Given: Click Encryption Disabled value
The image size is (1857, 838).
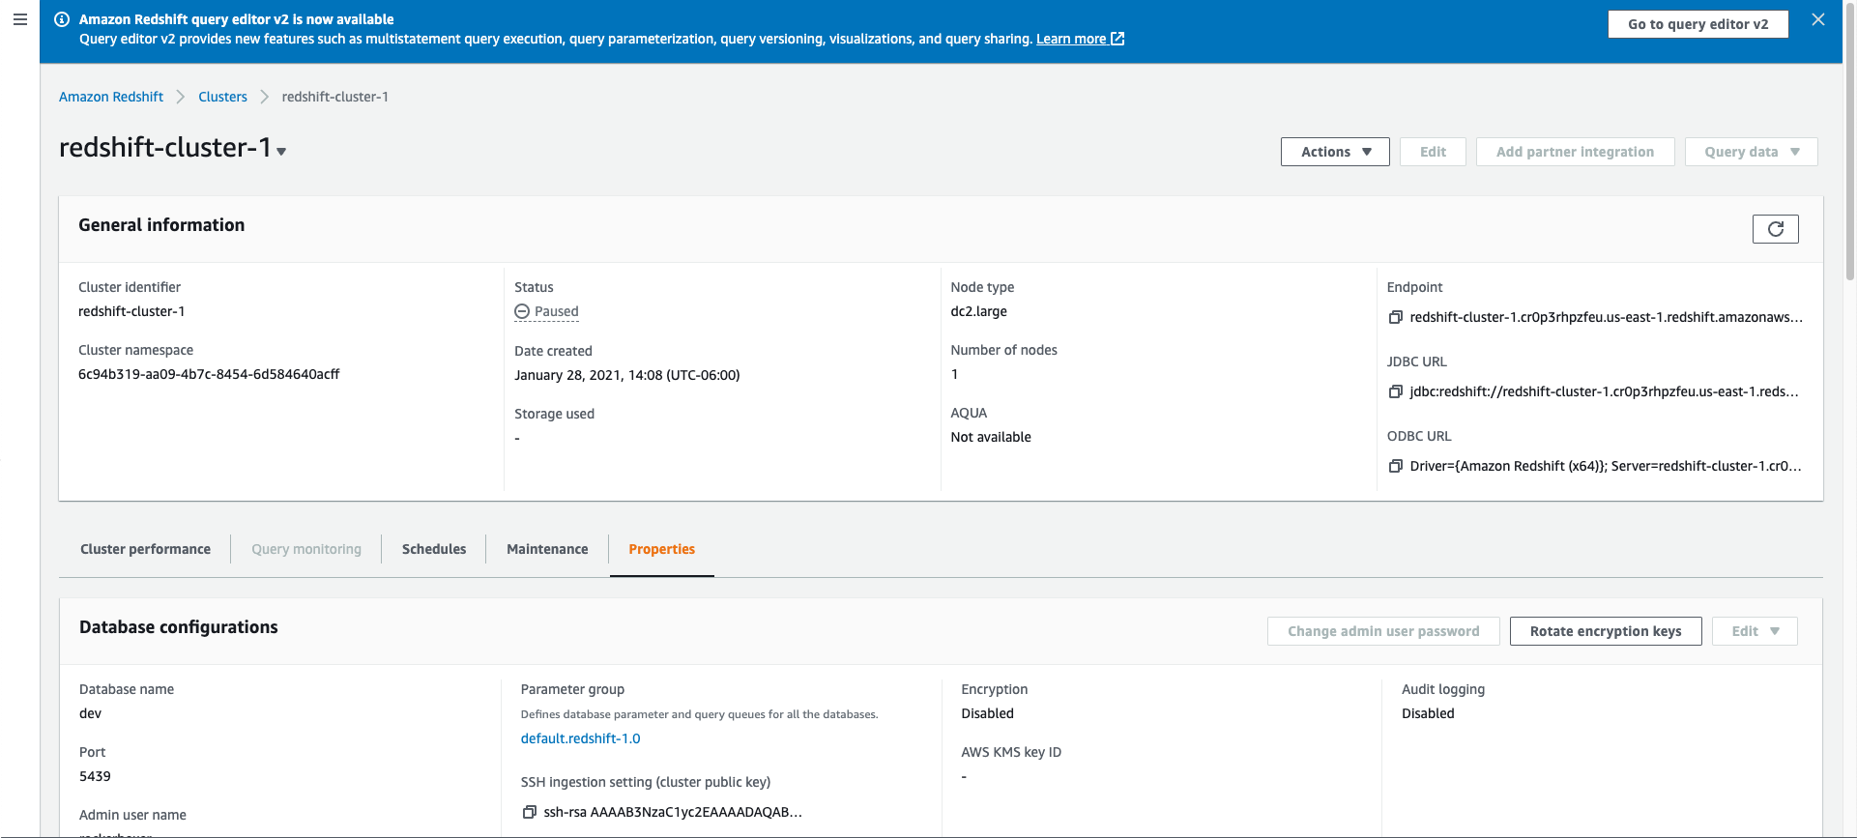Looking at the screenshot, I should click(x=987, y=713).
